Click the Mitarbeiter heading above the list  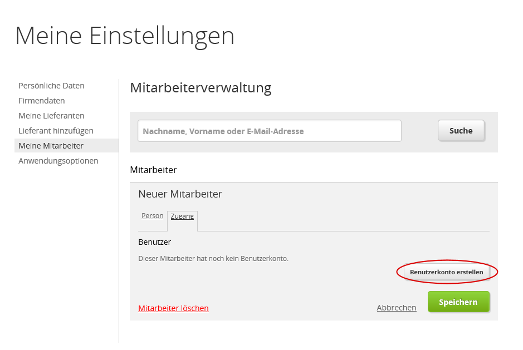point(153,169)
